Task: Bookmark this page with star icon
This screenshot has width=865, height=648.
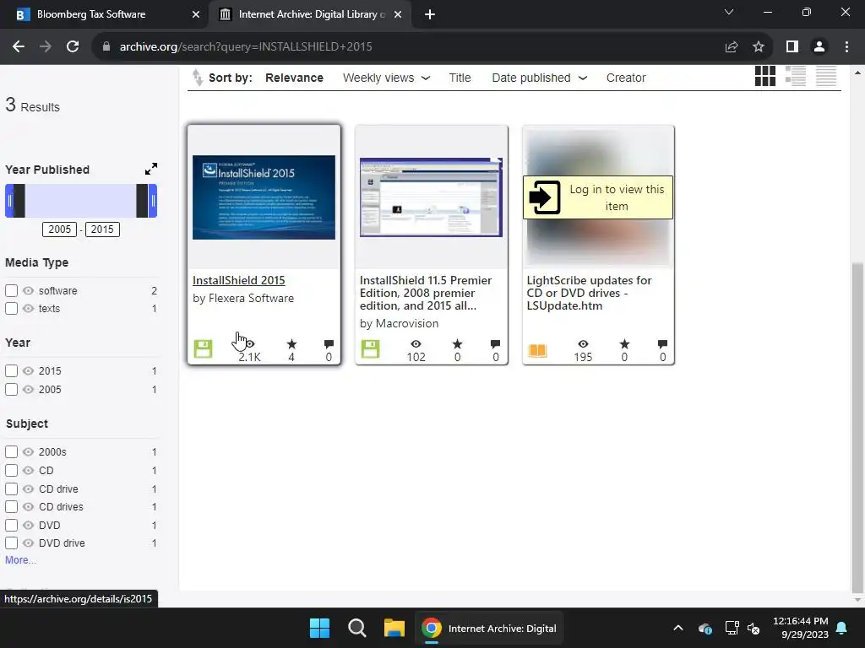Action: [759, 47]
